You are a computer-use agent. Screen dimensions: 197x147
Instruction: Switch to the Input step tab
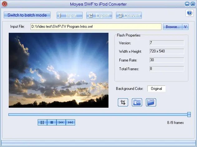point(70,15)
